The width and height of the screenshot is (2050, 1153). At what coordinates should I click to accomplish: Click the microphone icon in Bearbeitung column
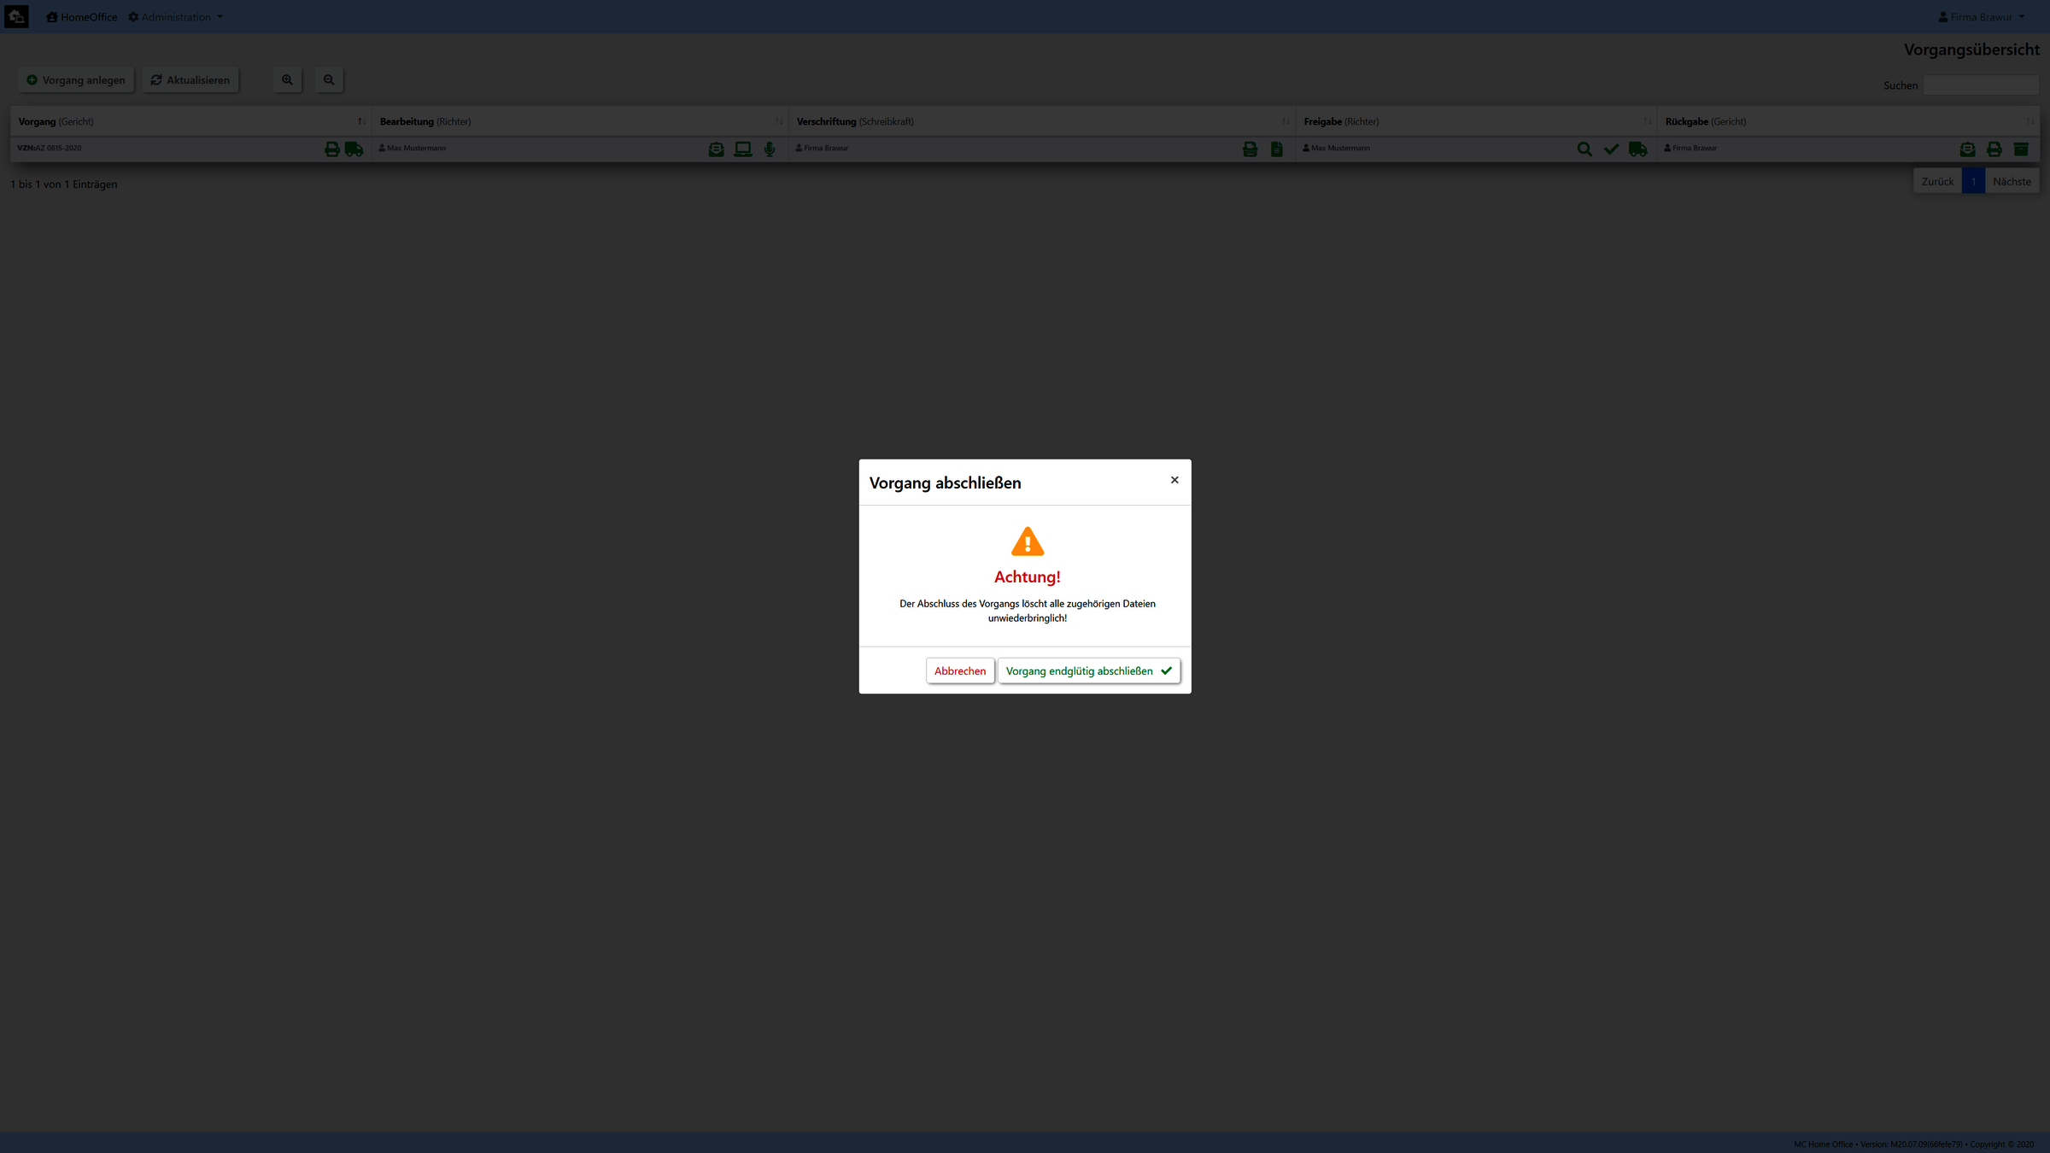point(770,149)
